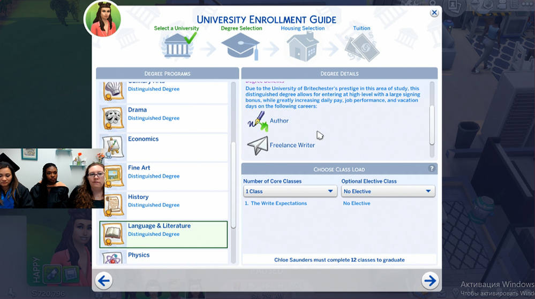The height and width of the screenshot is (299, 535).
Task: Click the Degree Selection graduation cap icon
Action: point(240,46)
